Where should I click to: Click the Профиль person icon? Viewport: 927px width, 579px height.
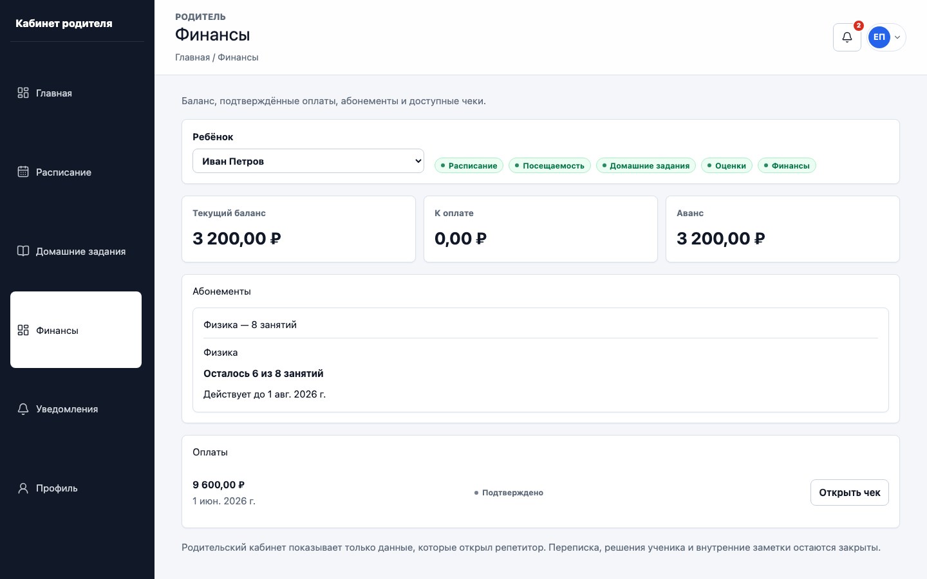click(23, 488)
